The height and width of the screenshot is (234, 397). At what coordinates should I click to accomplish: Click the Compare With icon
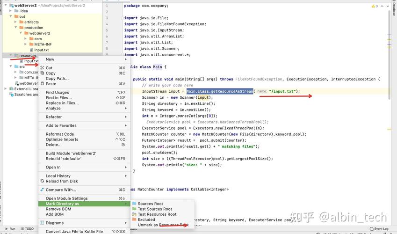[x=42, y=190]
